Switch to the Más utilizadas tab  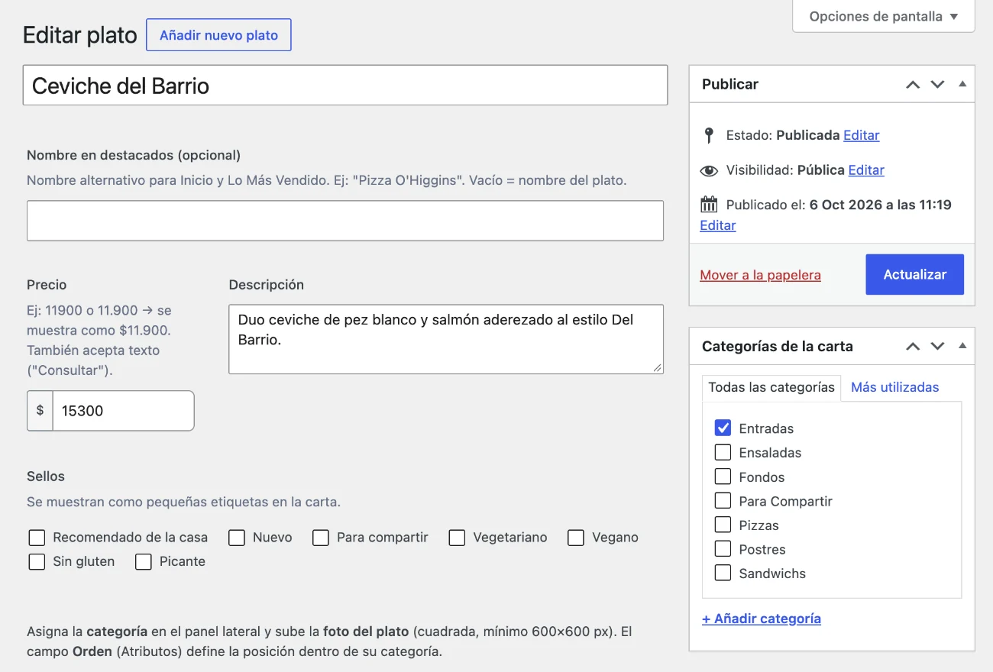(x=894, y=387)
